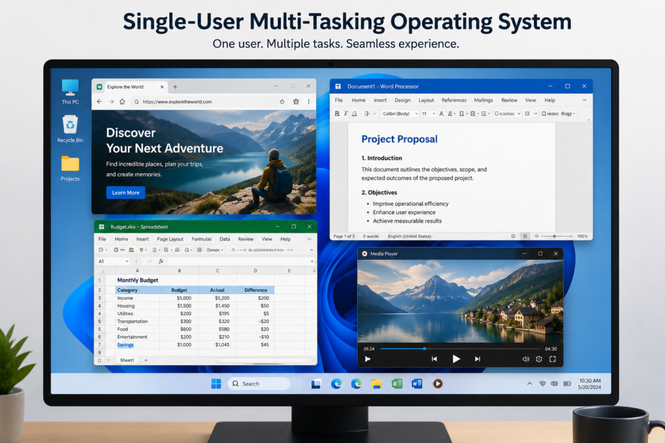Open the Windows Start menu
The image size is (665, 443).
point(216,384)
